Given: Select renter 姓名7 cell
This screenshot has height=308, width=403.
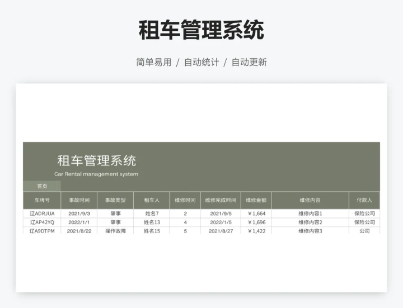Looking at the screenshot, I should 152,214.
